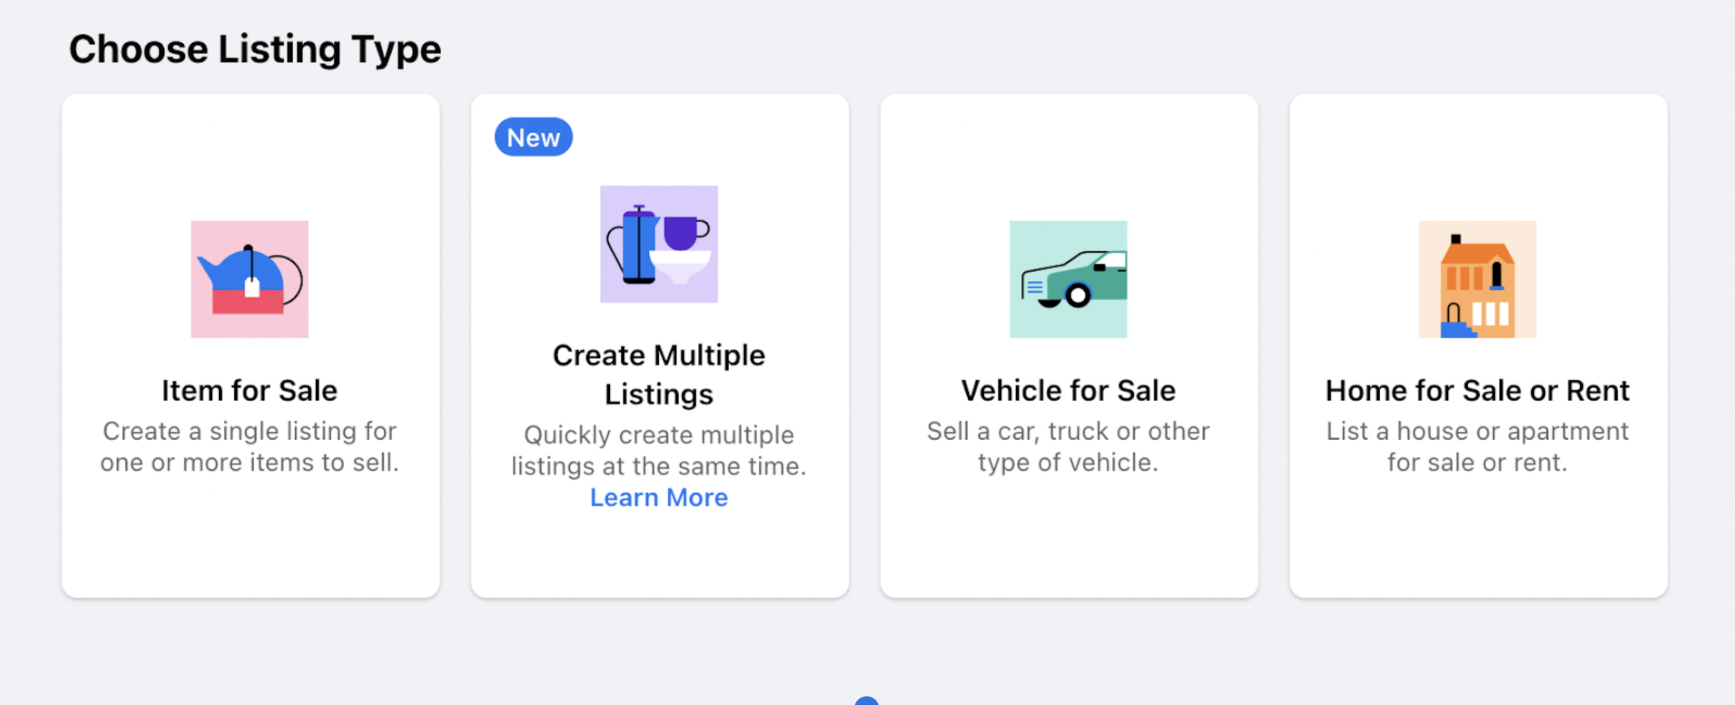The height and width of the screenshot is (705, 1735).
Task: Click the green car Vehicle icon
Action: pyautogui.click(x=1068, y=279)
